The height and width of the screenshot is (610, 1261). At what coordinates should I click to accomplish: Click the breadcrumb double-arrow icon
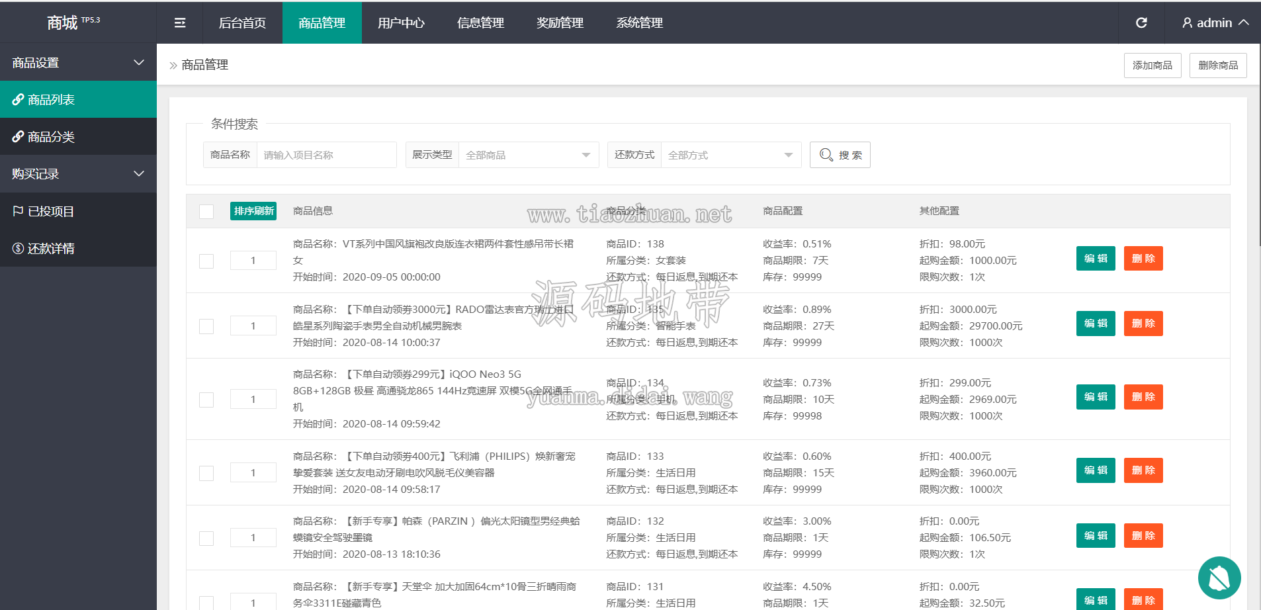[173, 65]
